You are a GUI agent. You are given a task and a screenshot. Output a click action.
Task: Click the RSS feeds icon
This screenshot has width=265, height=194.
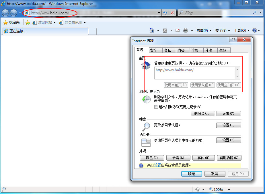click(x=165, y=31)
